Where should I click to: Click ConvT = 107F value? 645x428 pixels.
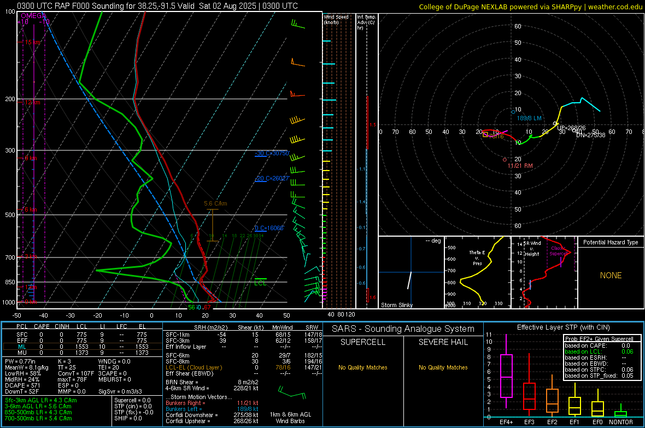76,374
